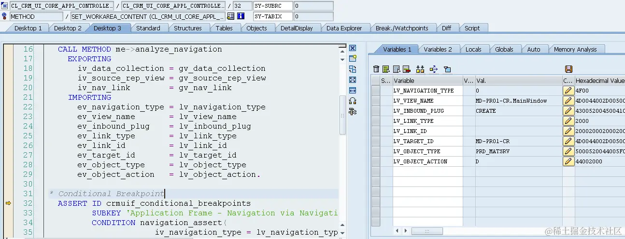Screen dimensions: 625x239
Task: Close the source code tool
Action: [x=353, y=48]
